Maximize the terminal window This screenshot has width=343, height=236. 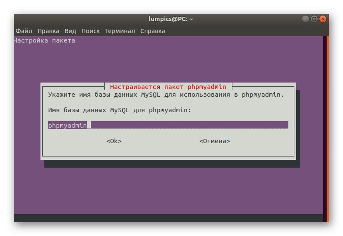[x=314, y=19]
